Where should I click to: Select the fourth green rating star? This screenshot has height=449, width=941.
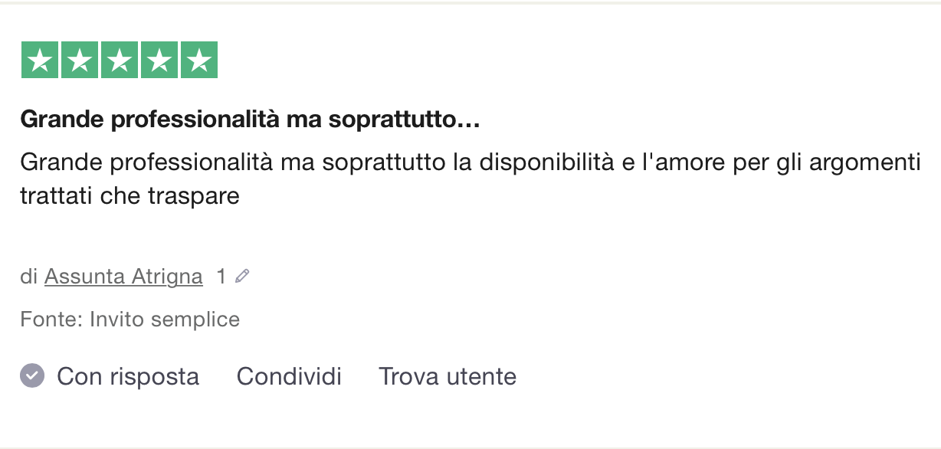point(159,61)
